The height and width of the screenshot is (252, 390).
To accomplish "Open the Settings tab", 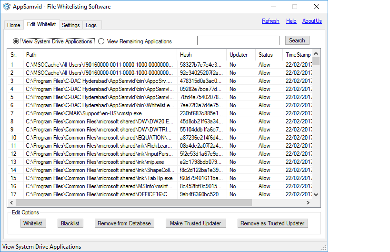I will [71, 25].
